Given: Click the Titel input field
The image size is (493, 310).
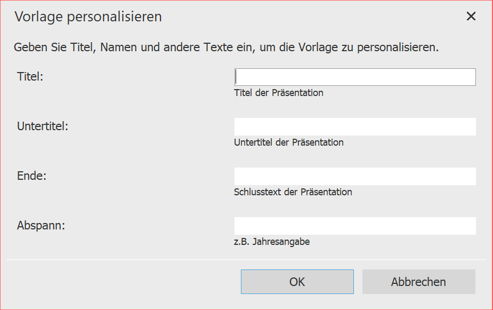Looking at the screenshot, I should (354, 77).
